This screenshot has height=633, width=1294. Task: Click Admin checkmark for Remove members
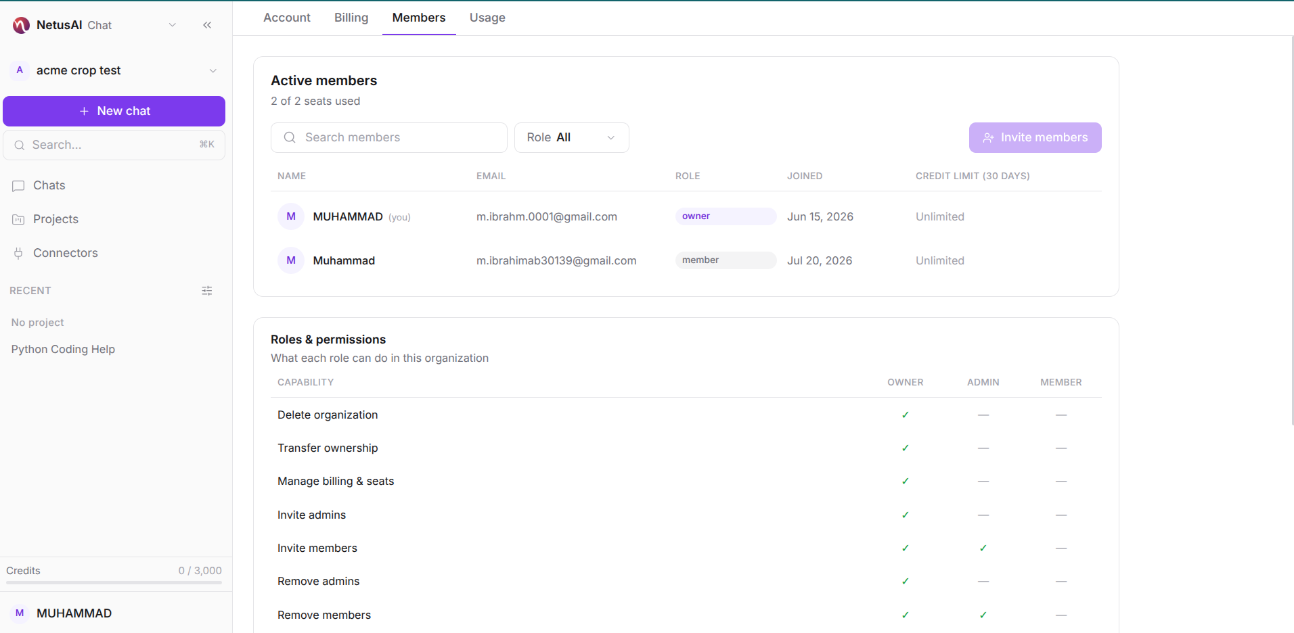(x=983, y=615)
